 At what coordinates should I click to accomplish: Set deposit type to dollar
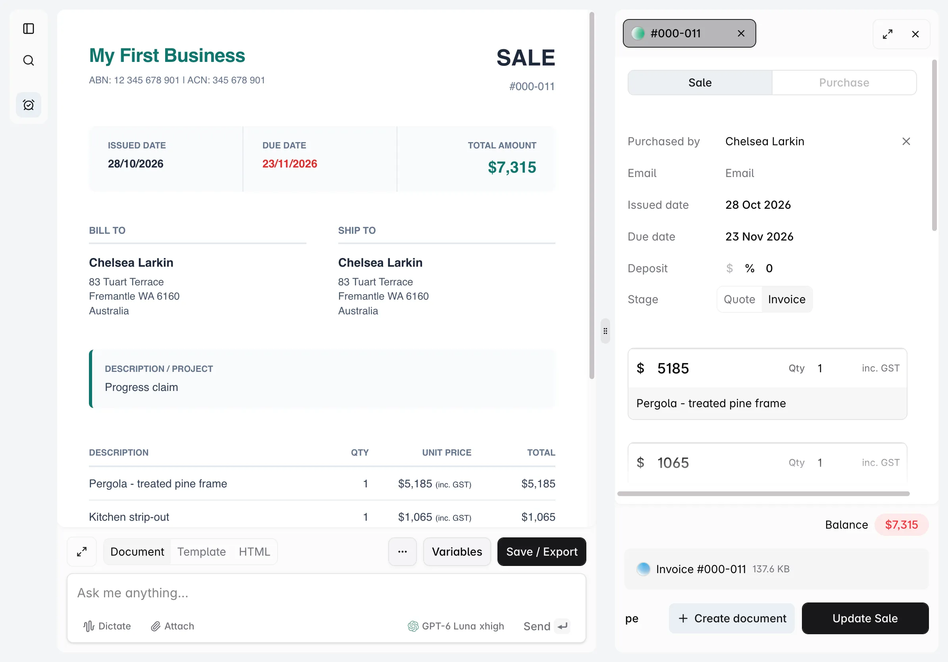click(x=730, y=268)
